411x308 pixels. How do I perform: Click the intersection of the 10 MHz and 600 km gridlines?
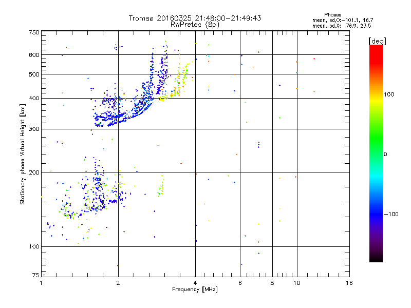(297, 54)
